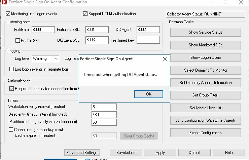Click the Fortinet app icon in title bar
This screenshot has width=249, height=160.
coord(4,2)
